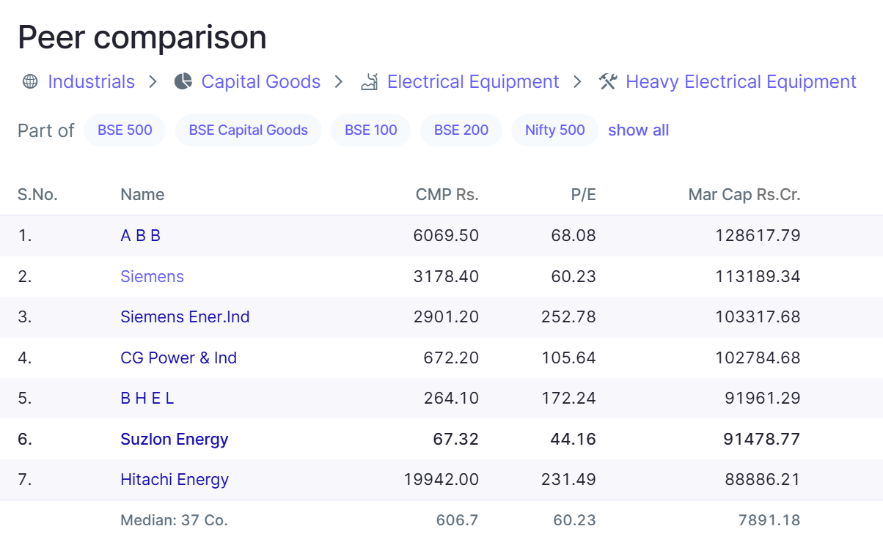The width and height of the screenshot is (883, 548).
Task: Click A B B price 6069.50
Action: click(x=446, y=236)
